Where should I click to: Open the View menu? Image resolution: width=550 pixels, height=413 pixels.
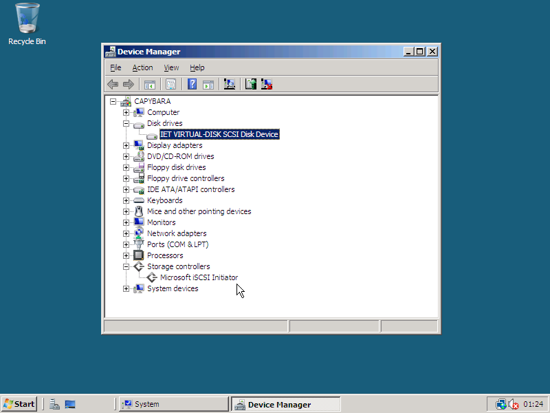(171, 67)
